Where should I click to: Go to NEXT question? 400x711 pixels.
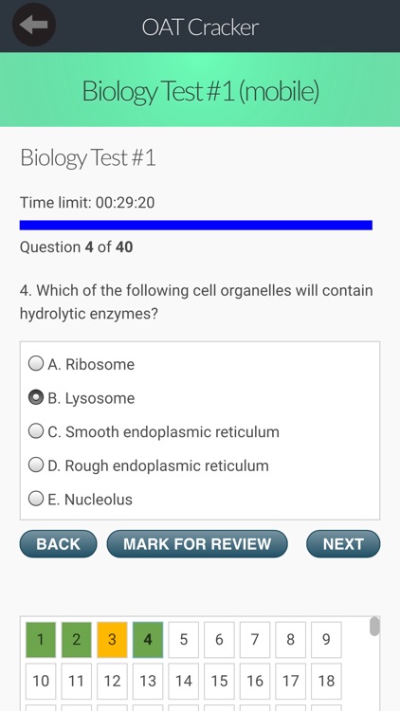point(343,544)
